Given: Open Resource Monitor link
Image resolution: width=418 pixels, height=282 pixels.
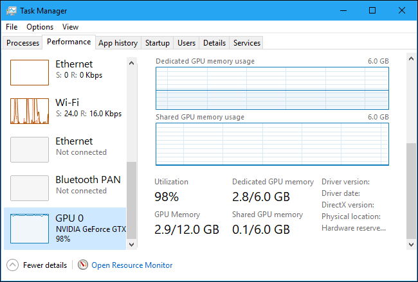Looking at the screenshot, I should (x=132, y=265).
